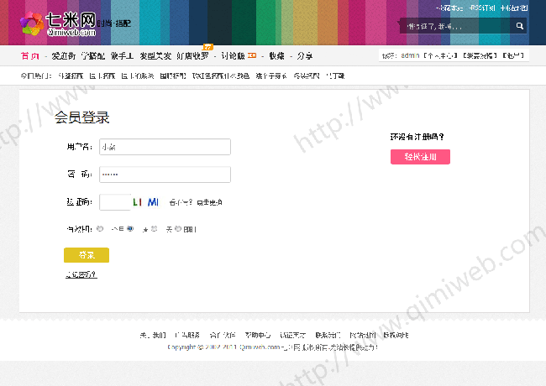
Task: Click the 验证码 captcha input box
Action: click(x=115, y=202)
